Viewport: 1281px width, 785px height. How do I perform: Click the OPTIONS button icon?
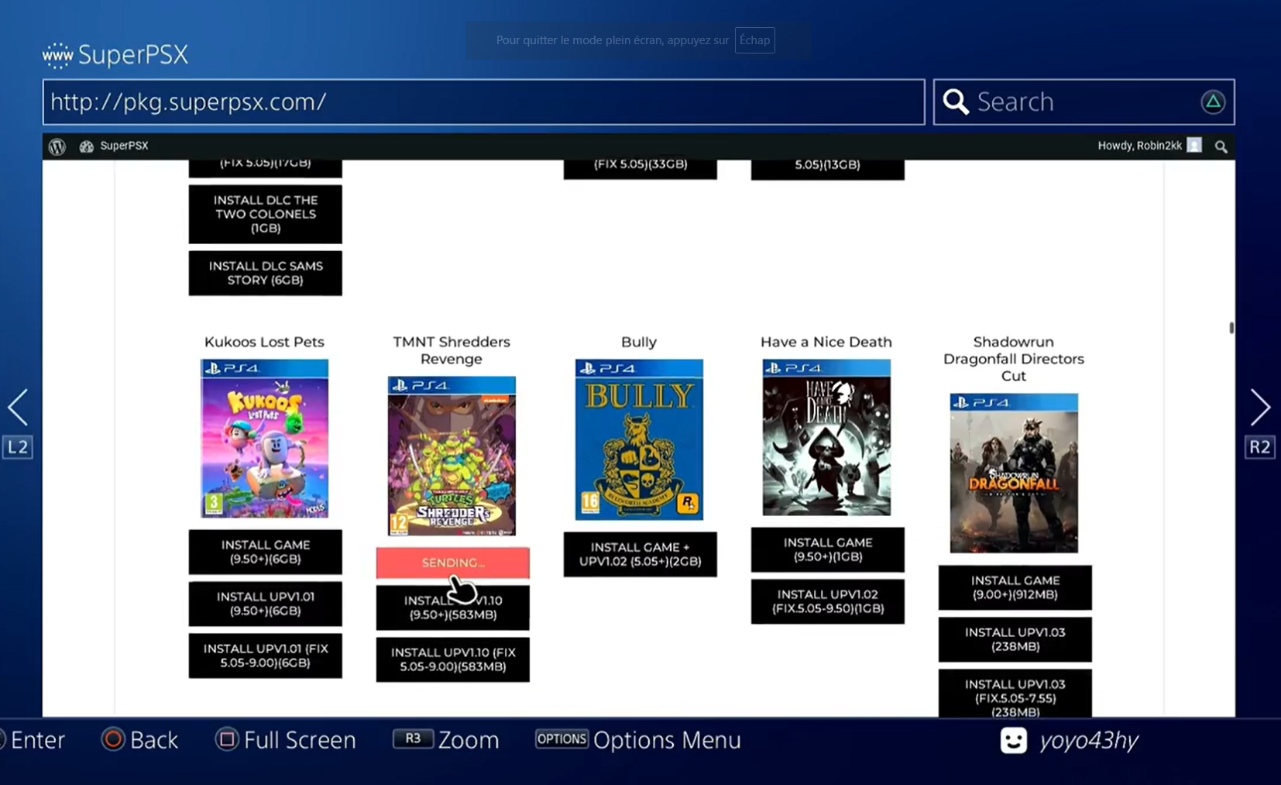click(562, 739)
